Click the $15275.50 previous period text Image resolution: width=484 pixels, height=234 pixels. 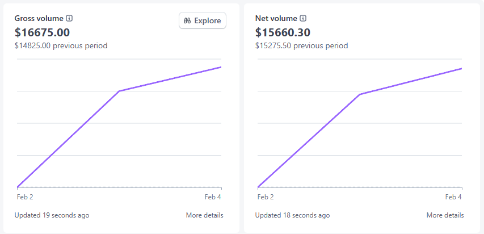(301, 45)
